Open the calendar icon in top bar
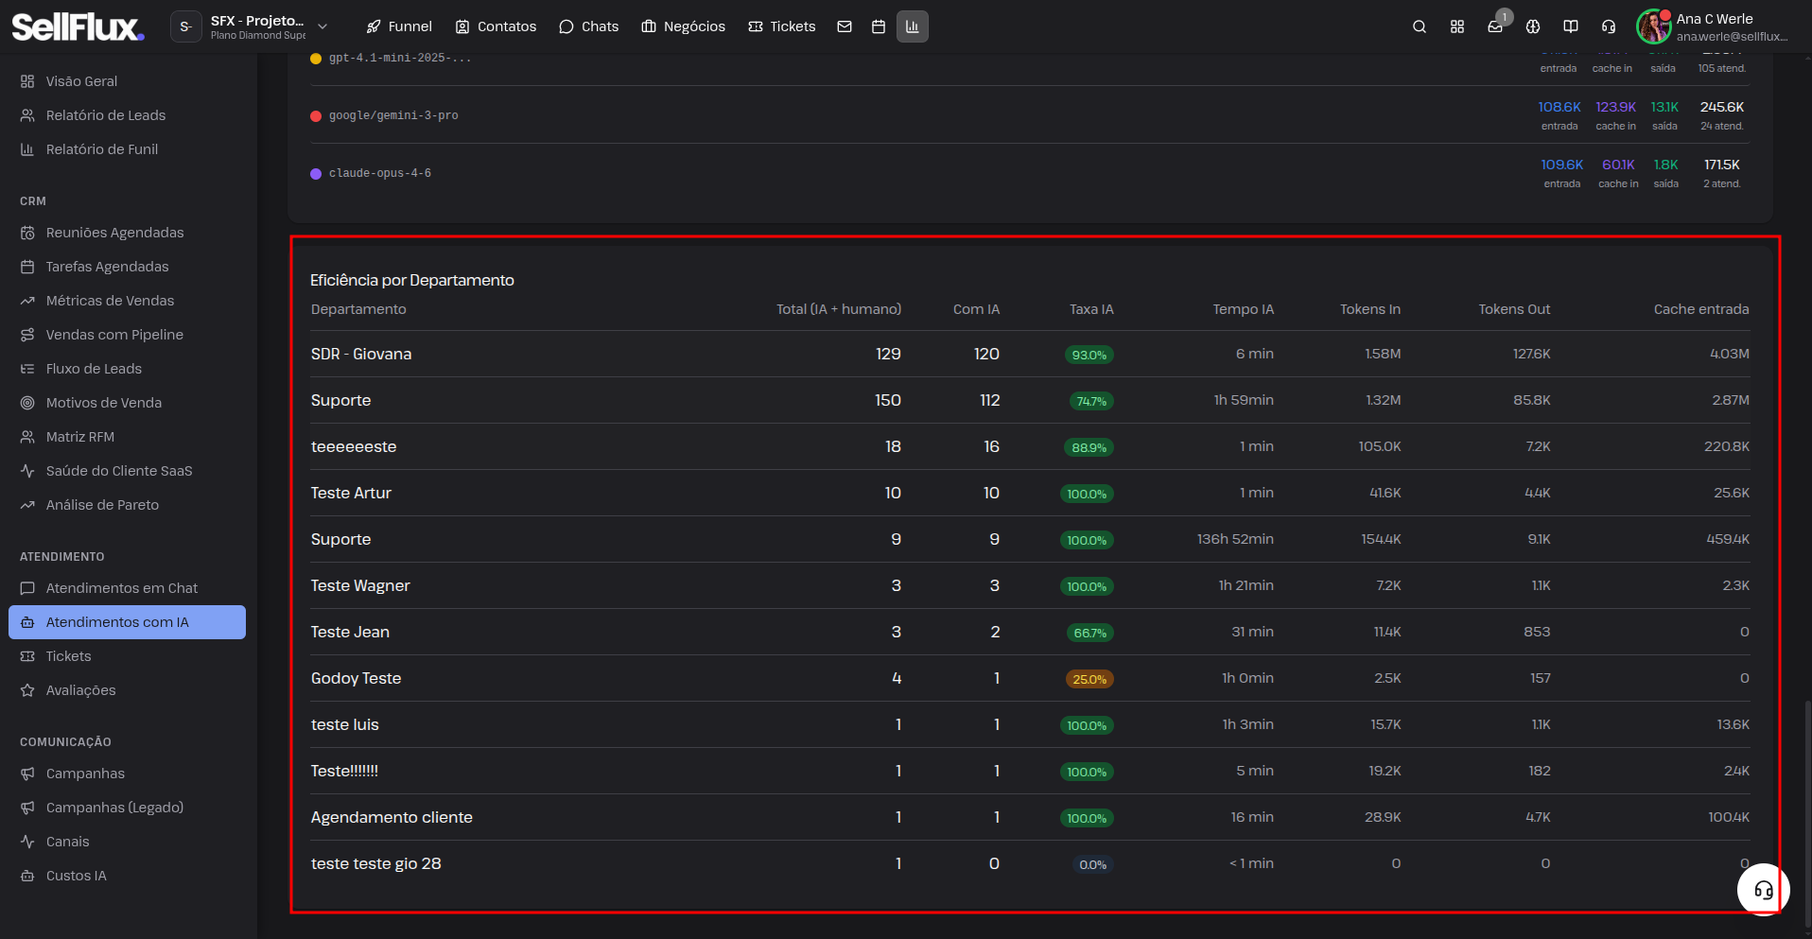Viewport: 1812px width, 939px height. point(879,26)
